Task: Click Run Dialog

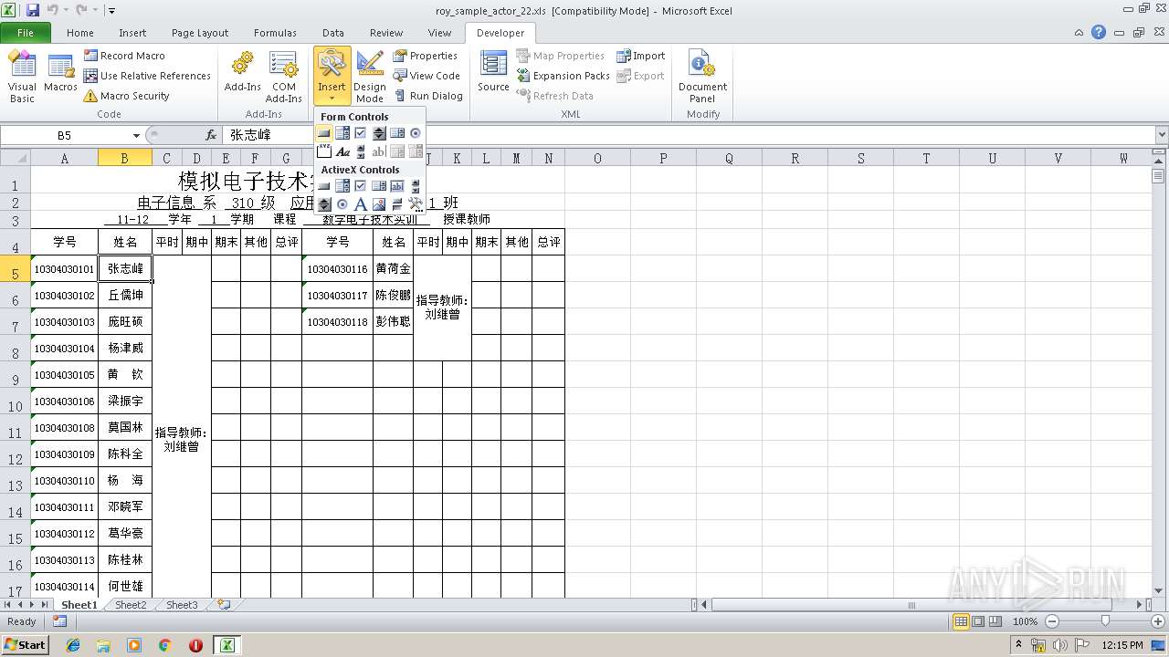Action: coord(428,96)
